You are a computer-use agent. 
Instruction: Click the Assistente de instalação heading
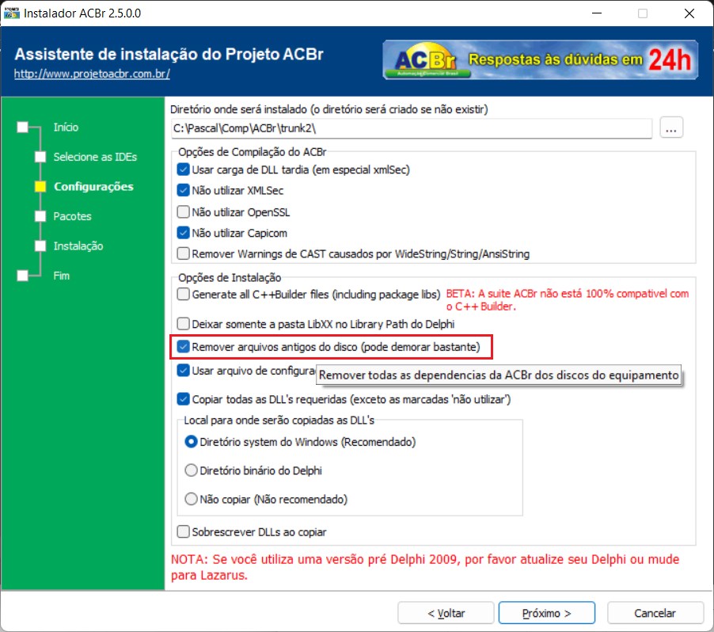click(x=169, y=54)
